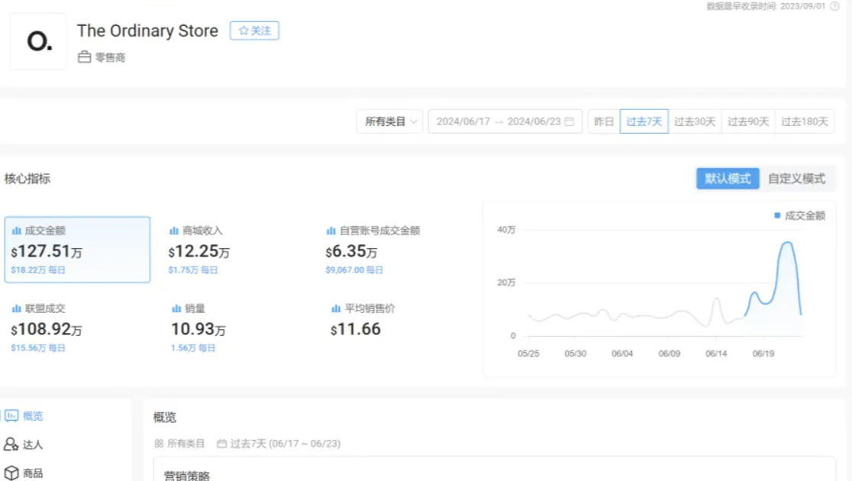Click the 达人 sidebar icon
Viewport: 852px width, 481px height.
tap(11, 444)
